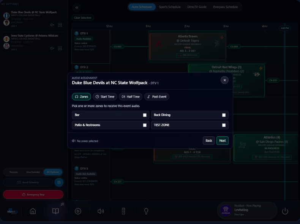Viewport: 300px width, 224px height.
Task: Click the 206 ESPN HD channel chip
Action: [188, 55]
